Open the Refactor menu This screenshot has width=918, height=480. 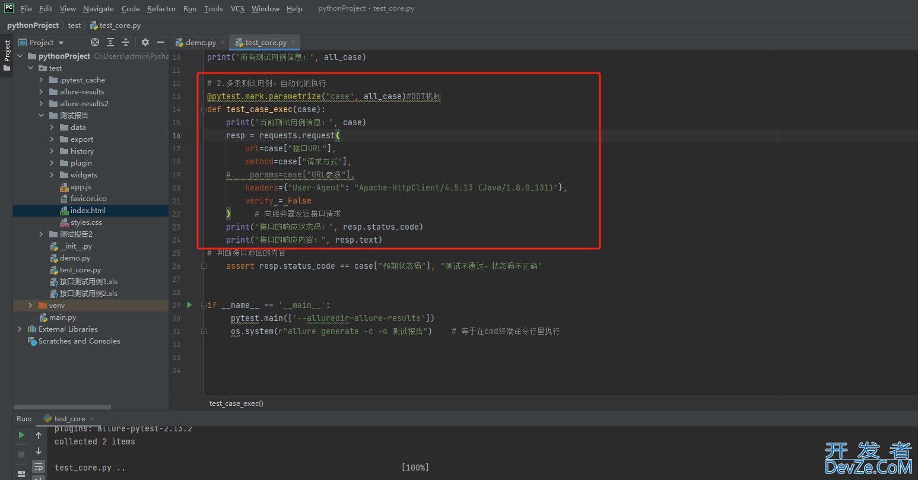click(161, 8)
